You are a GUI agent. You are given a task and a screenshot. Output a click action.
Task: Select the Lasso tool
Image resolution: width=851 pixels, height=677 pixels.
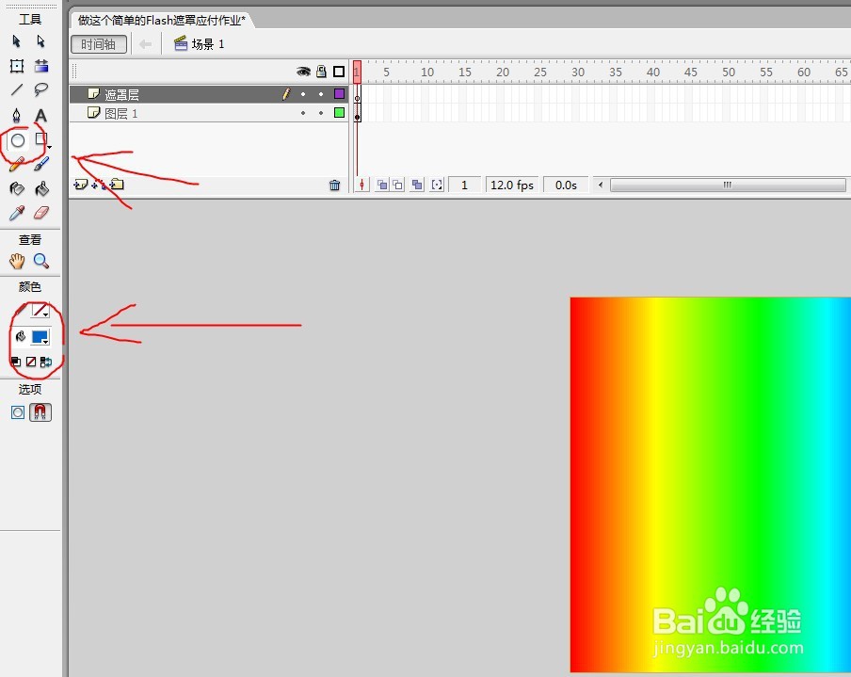tap(41, 89)
